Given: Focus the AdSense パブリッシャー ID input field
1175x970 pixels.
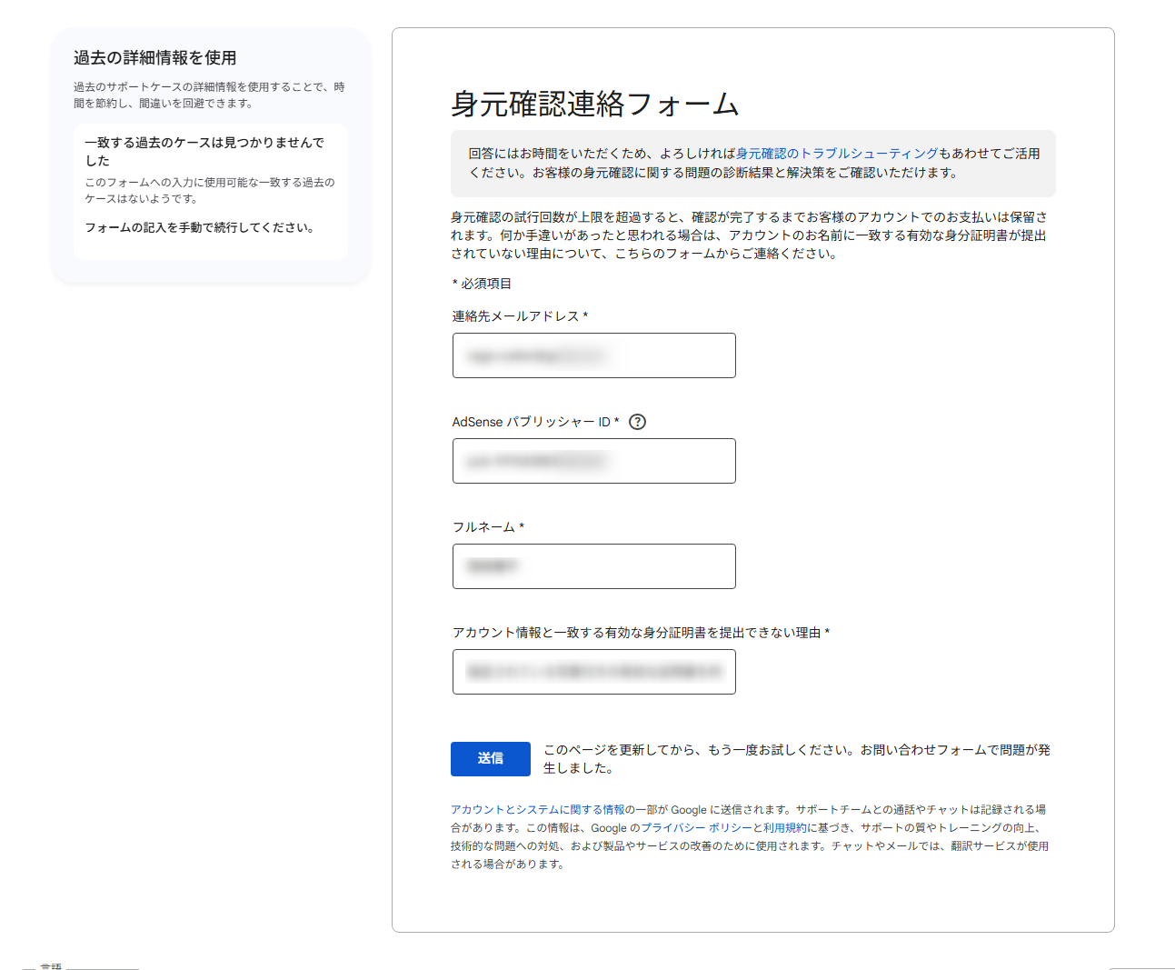Looking at the screenshot, I should tap(594, 461).
